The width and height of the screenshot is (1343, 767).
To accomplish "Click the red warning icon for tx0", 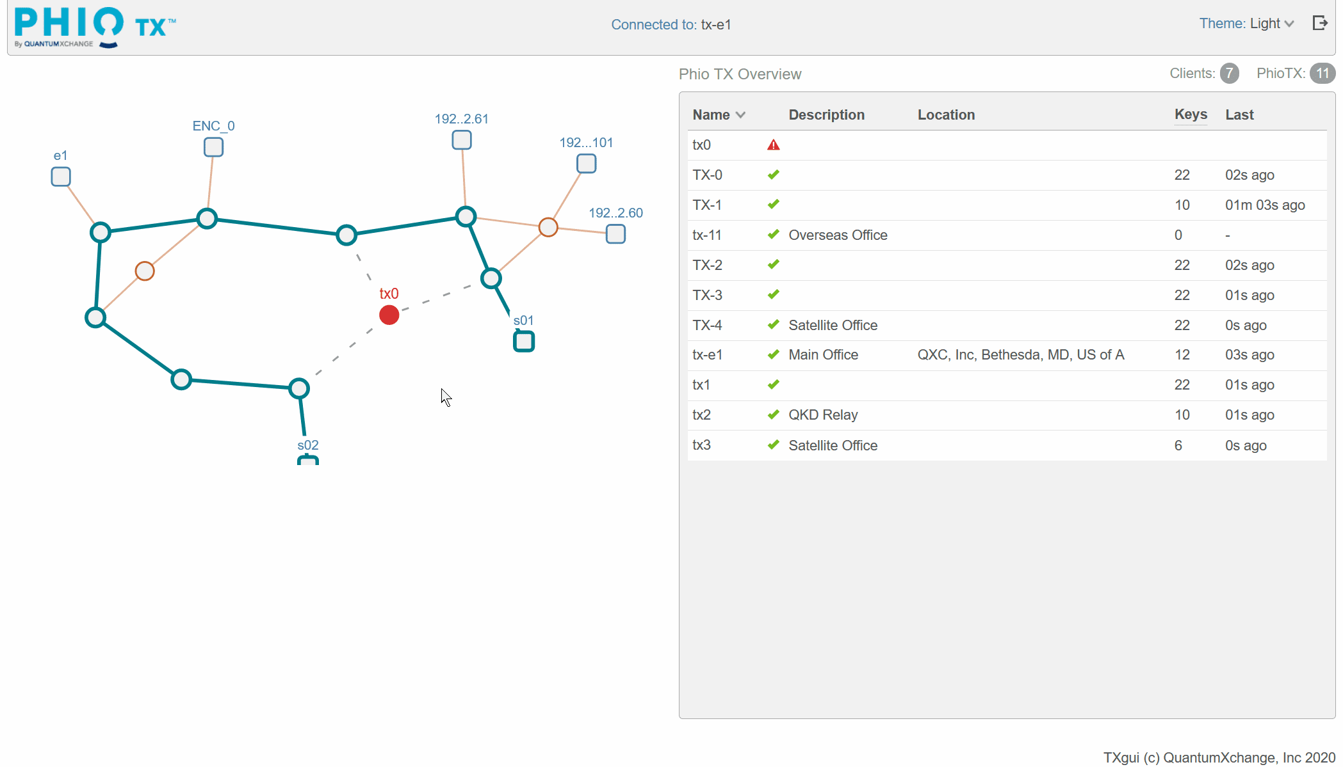I will point(774,145).
